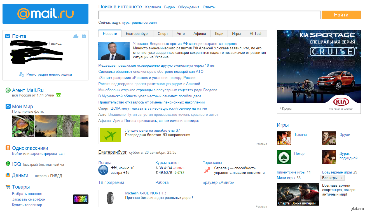Click the Деньги wallet icon
This screenshot has height=212, width=365.
coord(8,175)
